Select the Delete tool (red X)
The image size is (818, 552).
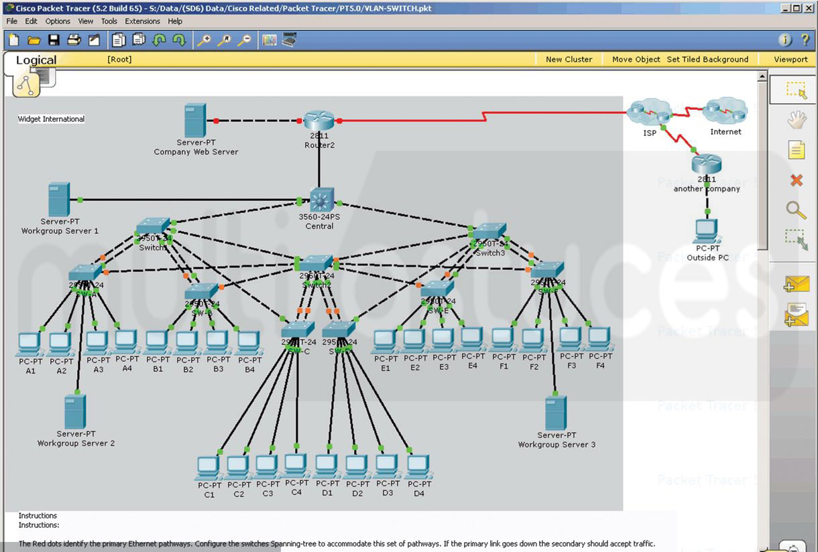(796, 180)
